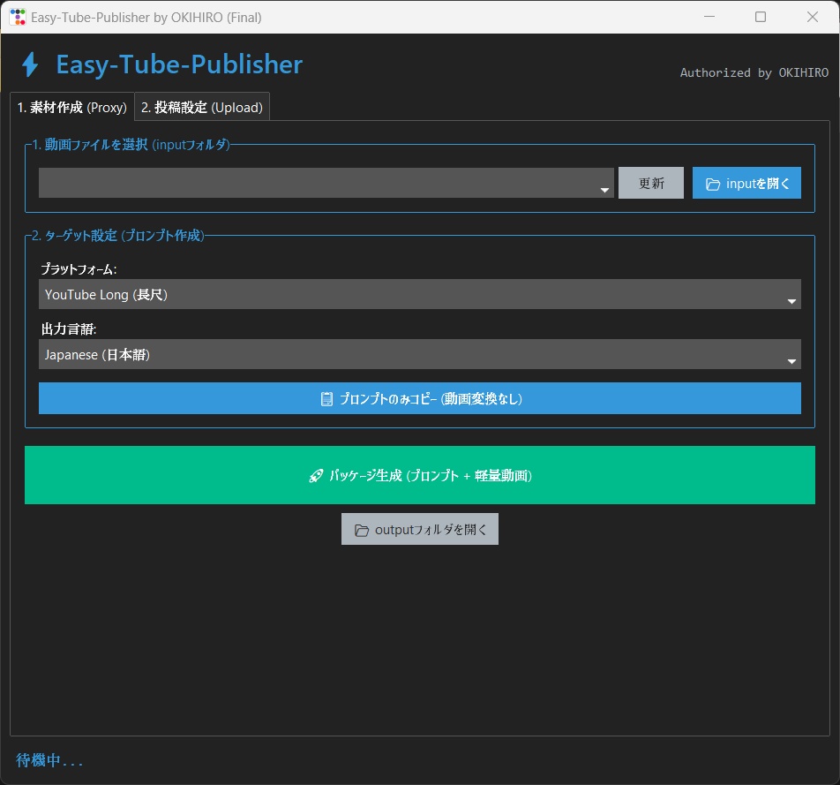Select the 素材作成 (Proxy) tab

[71, 107]
